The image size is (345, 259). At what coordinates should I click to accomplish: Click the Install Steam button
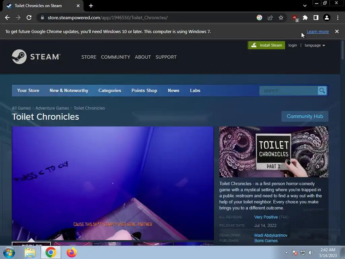pos(266,45)
